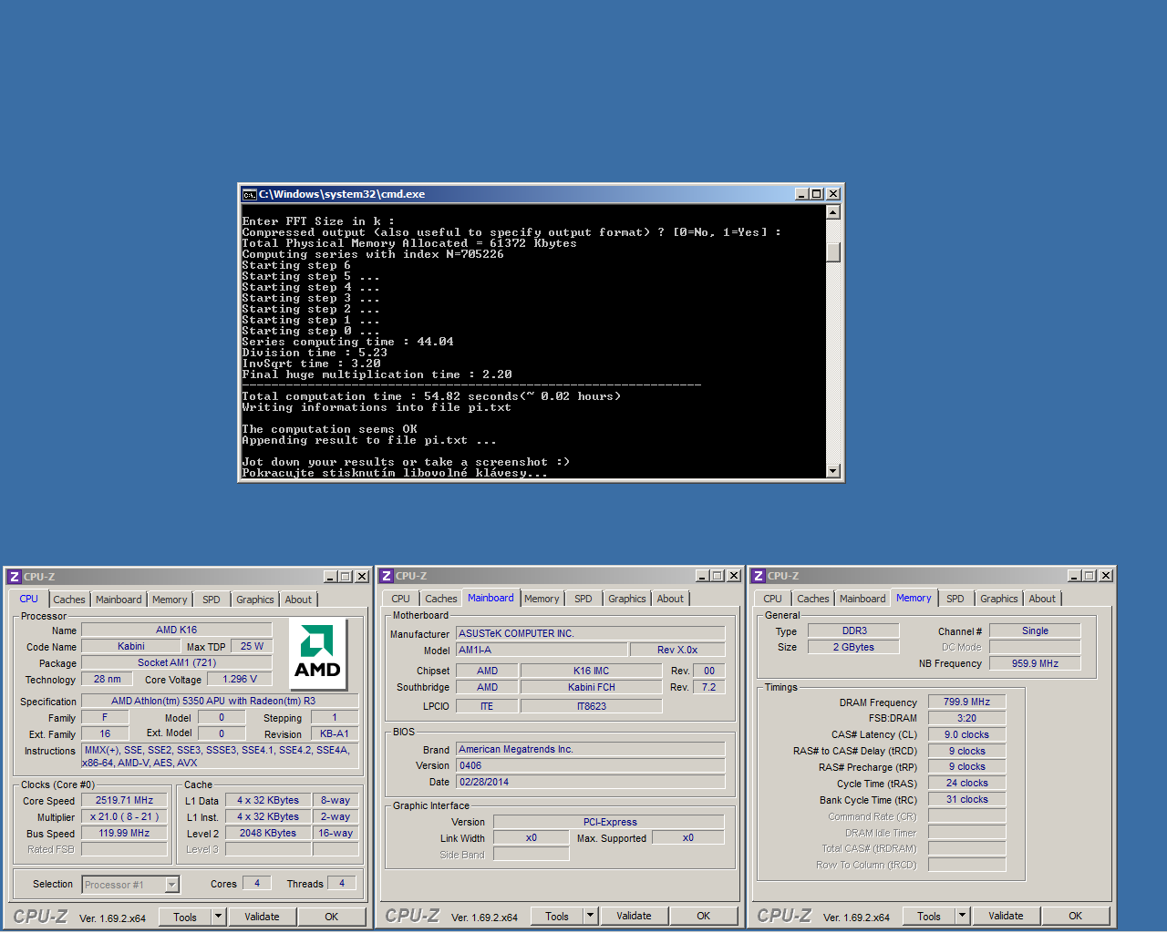
Task: Open About tab in middle window
Action: coord(670,599)
